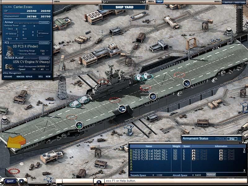Click the orange 3D box icon on deck
Viewport: 248px width, 186px height.
point(16,142)
